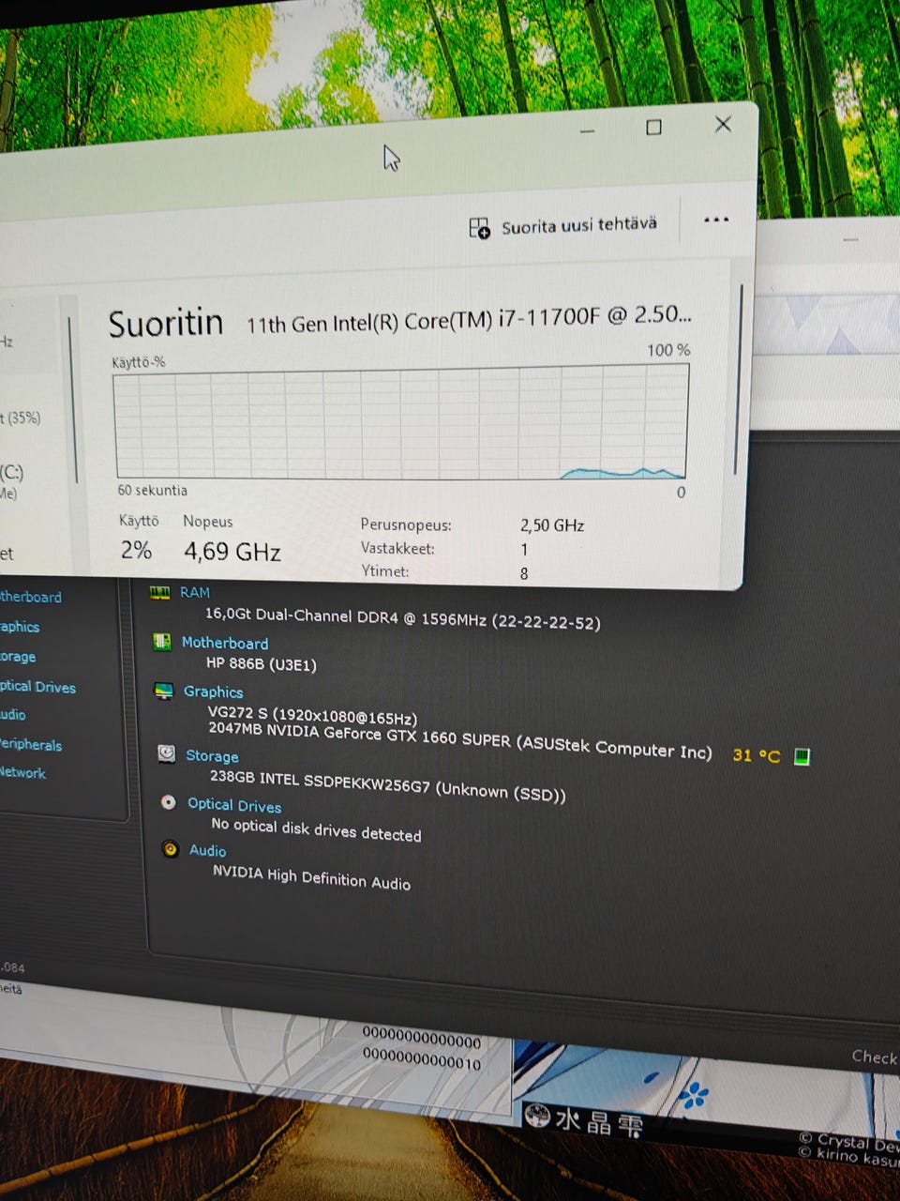900x1201 pixels.
Task: Click the Optical Drives disc icon in summary
Action: point(169,802)
